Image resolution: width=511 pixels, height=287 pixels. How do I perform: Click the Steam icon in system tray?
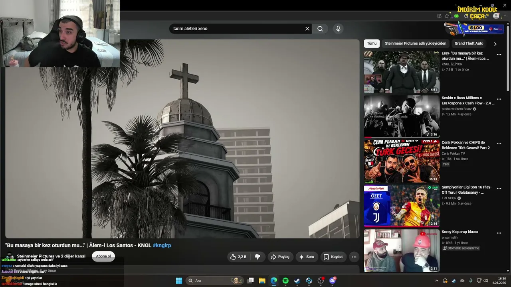click(454, 281)
